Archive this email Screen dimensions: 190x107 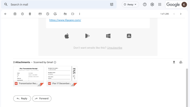point(15,14)
